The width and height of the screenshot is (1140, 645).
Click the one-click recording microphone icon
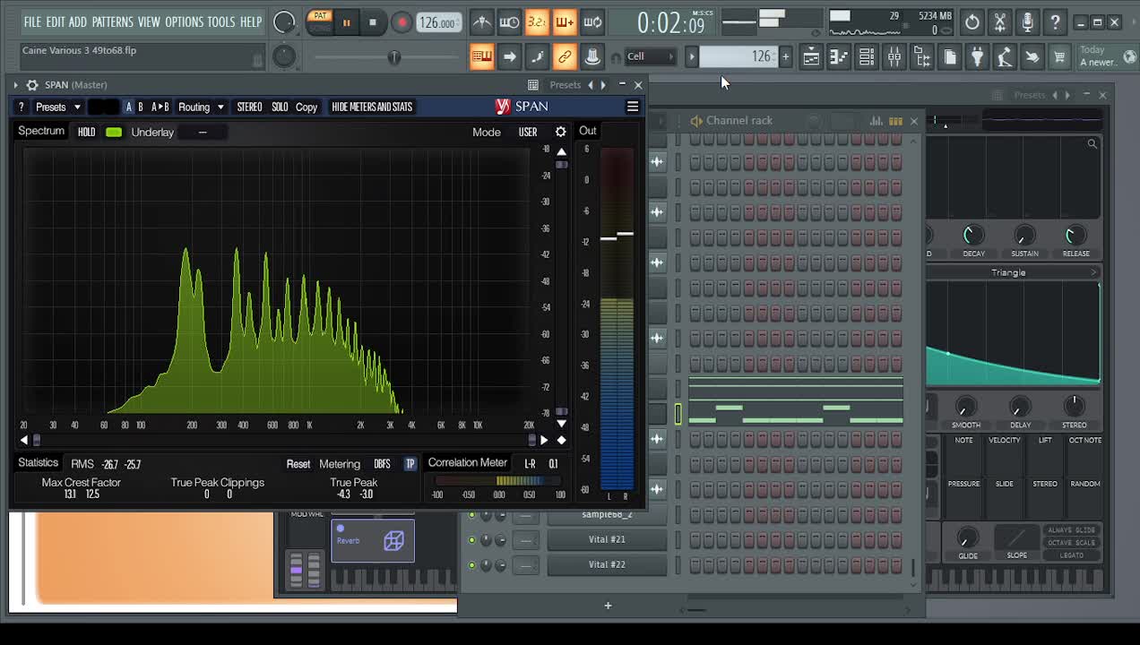[x=1028, y=22]
